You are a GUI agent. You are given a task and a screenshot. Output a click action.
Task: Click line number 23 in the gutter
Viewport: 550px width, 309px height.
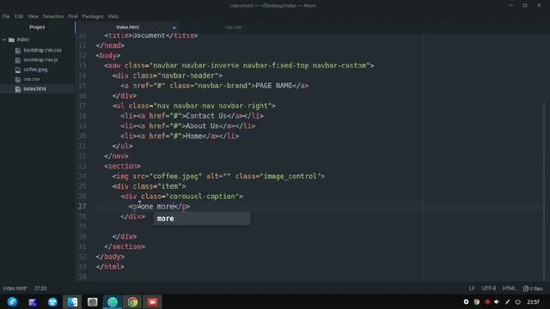coord(82,166)
